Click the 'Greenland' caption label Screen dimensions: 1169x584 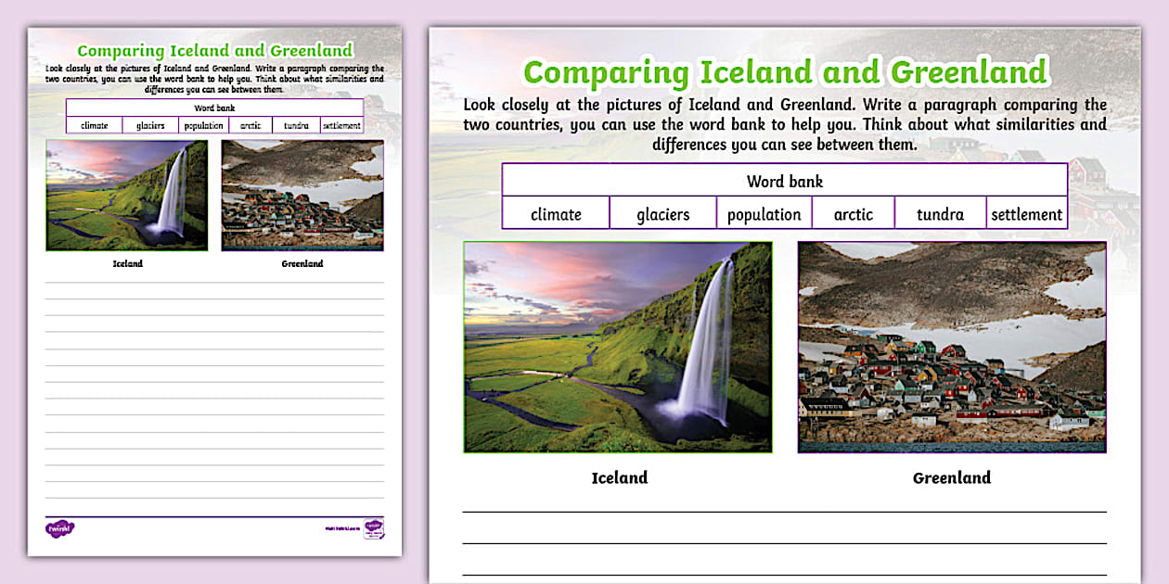click(x=951, y=477)
